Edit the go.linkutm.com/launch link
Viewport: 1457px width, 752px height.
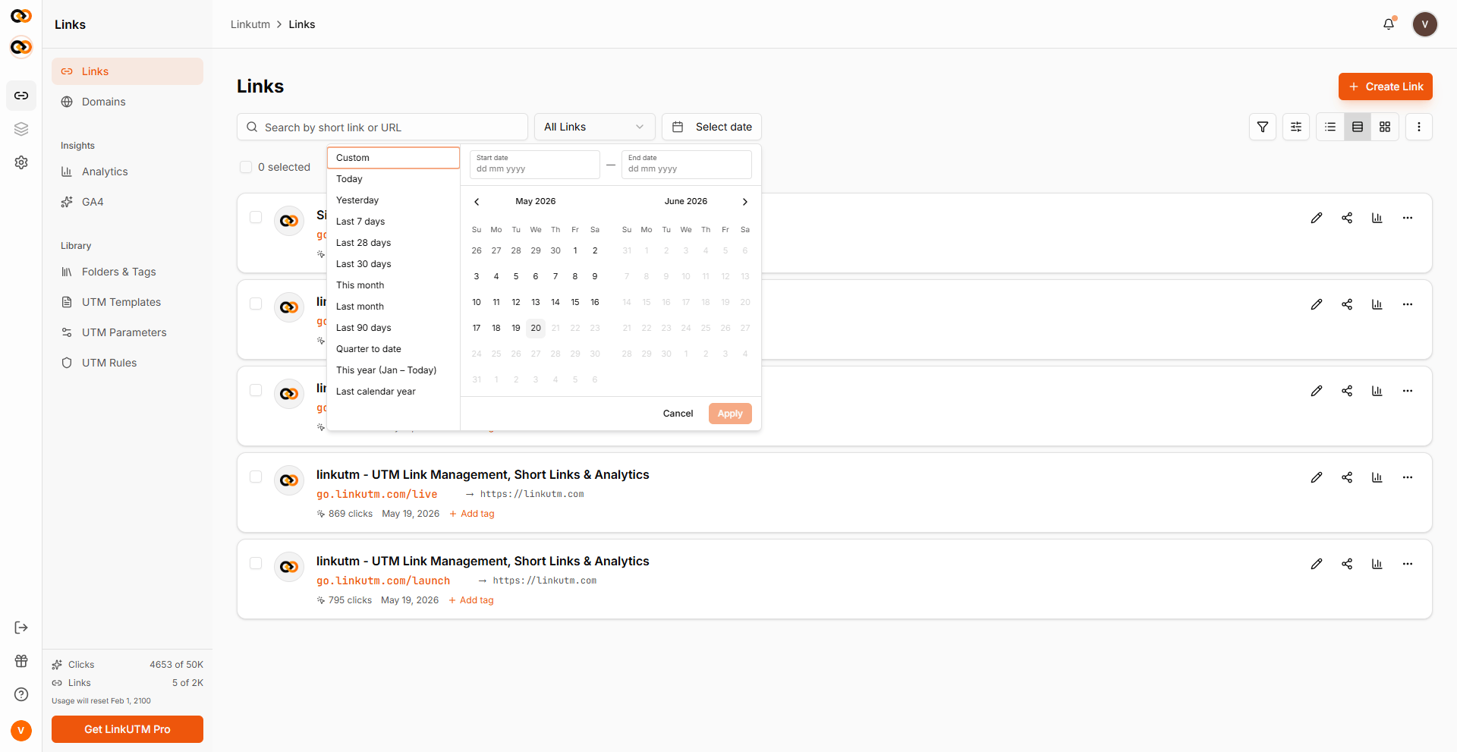coord(1317,564)
